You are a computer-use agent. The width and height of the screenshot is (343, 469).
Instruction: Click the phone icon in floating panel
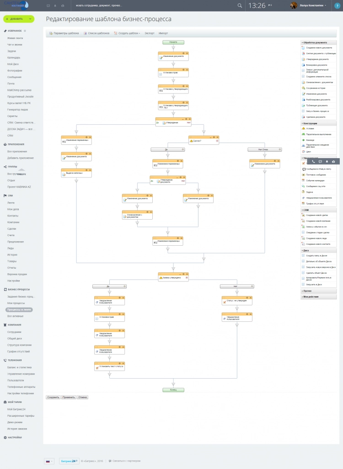click(x=313, y=161)
